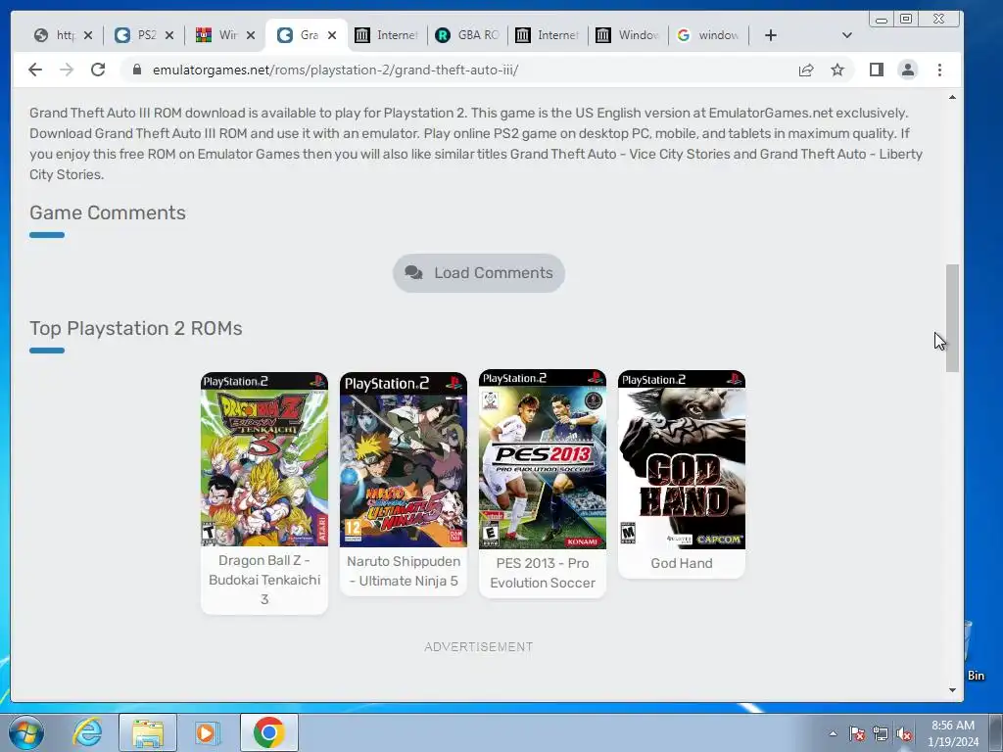Close the active Gra tab
This screenshot has width=1003, height=752.
332,35
